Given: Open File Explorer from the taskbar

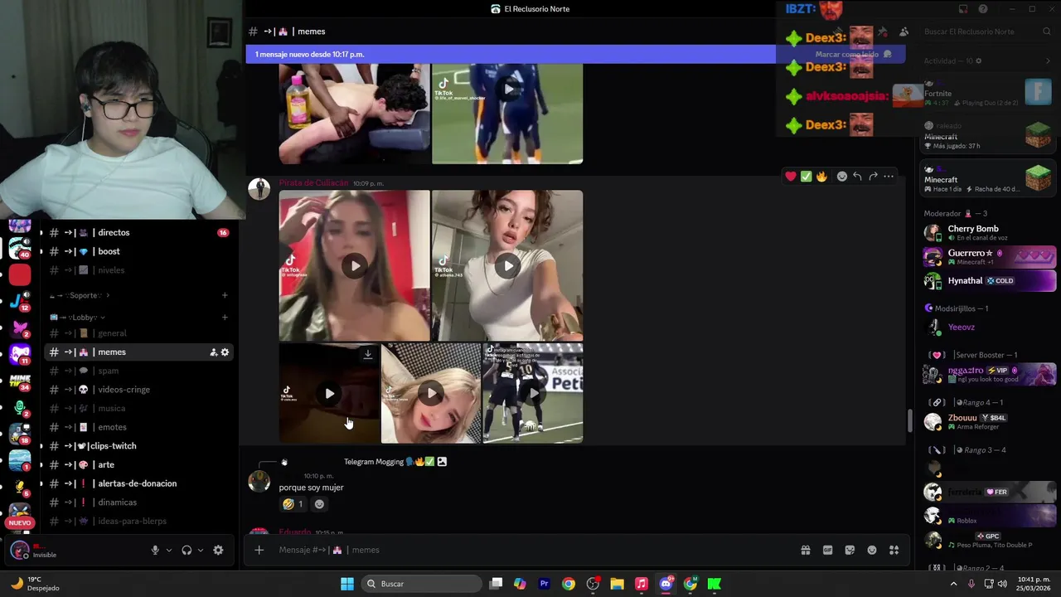Looking at the screenshot, I should (617, 584).
